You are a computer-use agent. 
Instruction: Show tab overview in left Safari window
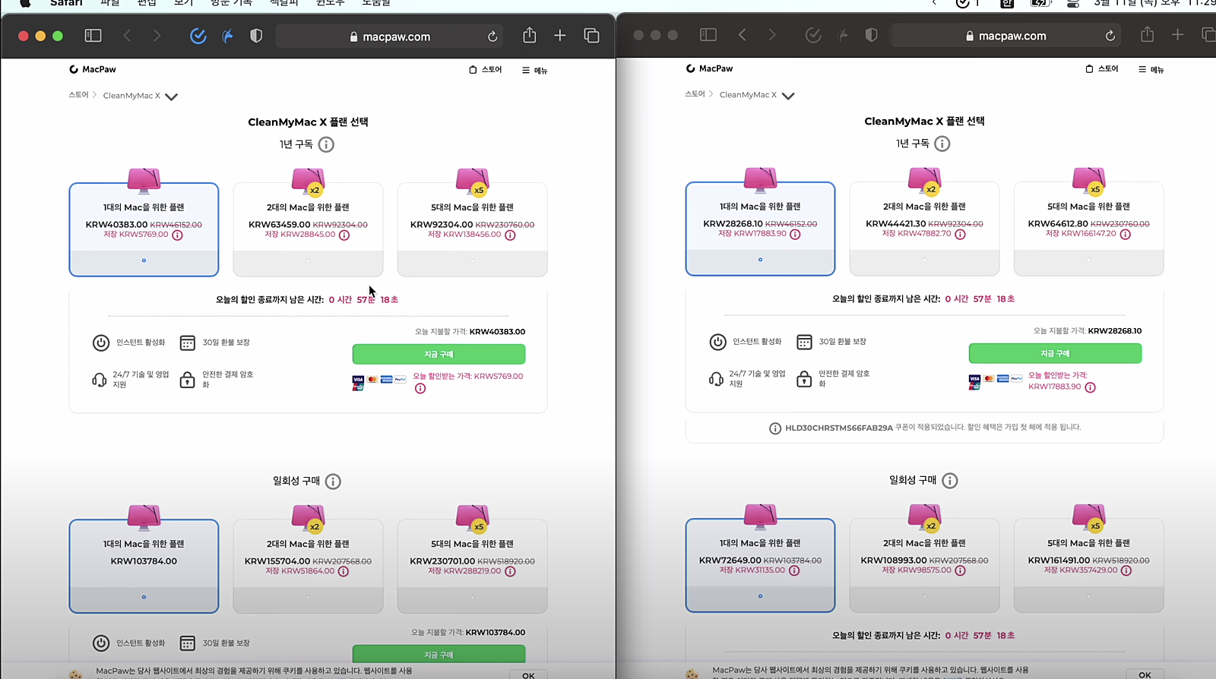591,36
